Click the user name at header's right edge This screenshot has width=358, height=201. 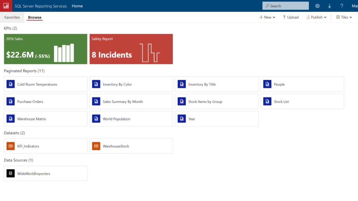pyautogui.click(x=355, y=6)
